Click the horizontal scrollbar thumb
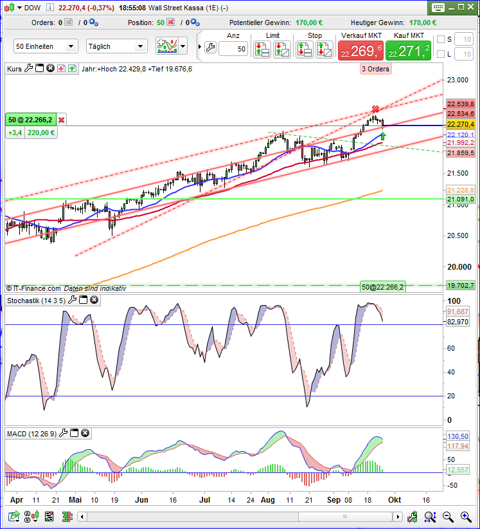The image size is (480, 529). coord(345,517)
